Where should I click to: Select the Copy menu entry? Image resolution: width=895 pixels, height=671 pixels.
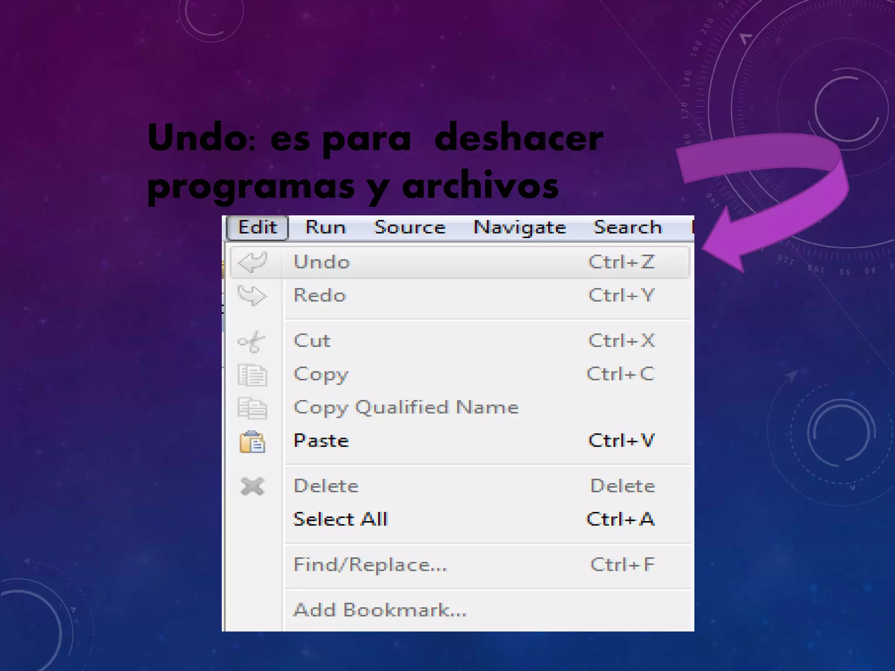click(x=460, y=374)
